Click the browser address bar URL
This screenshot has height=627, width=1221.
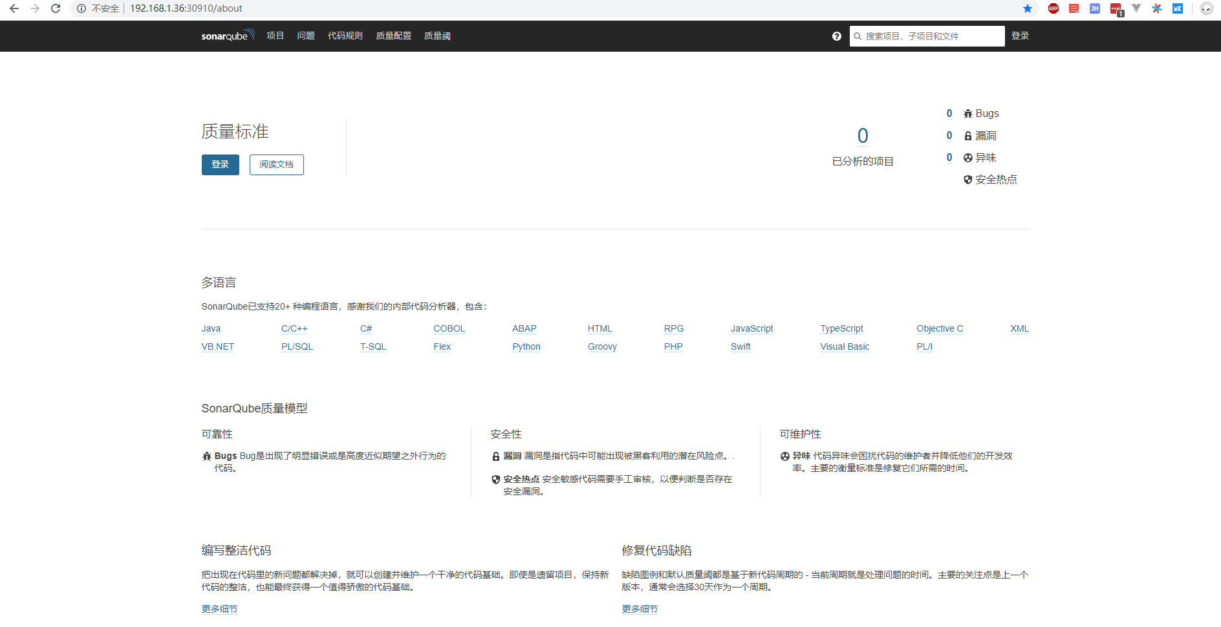point(186,8)
